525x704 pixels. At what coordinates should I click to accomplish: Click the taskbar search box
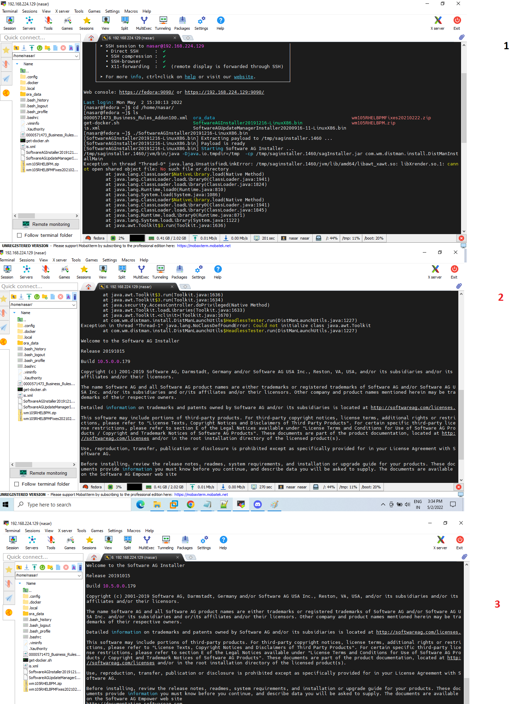tap(72, 504)
